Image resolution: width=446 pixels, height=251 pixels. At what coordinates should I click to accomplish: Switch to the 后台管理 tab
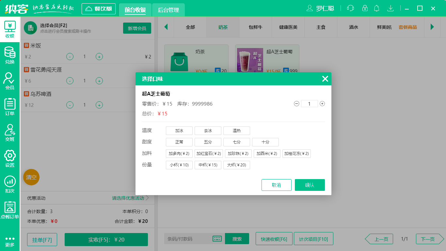pyautogui.click(x=168, y=10)
